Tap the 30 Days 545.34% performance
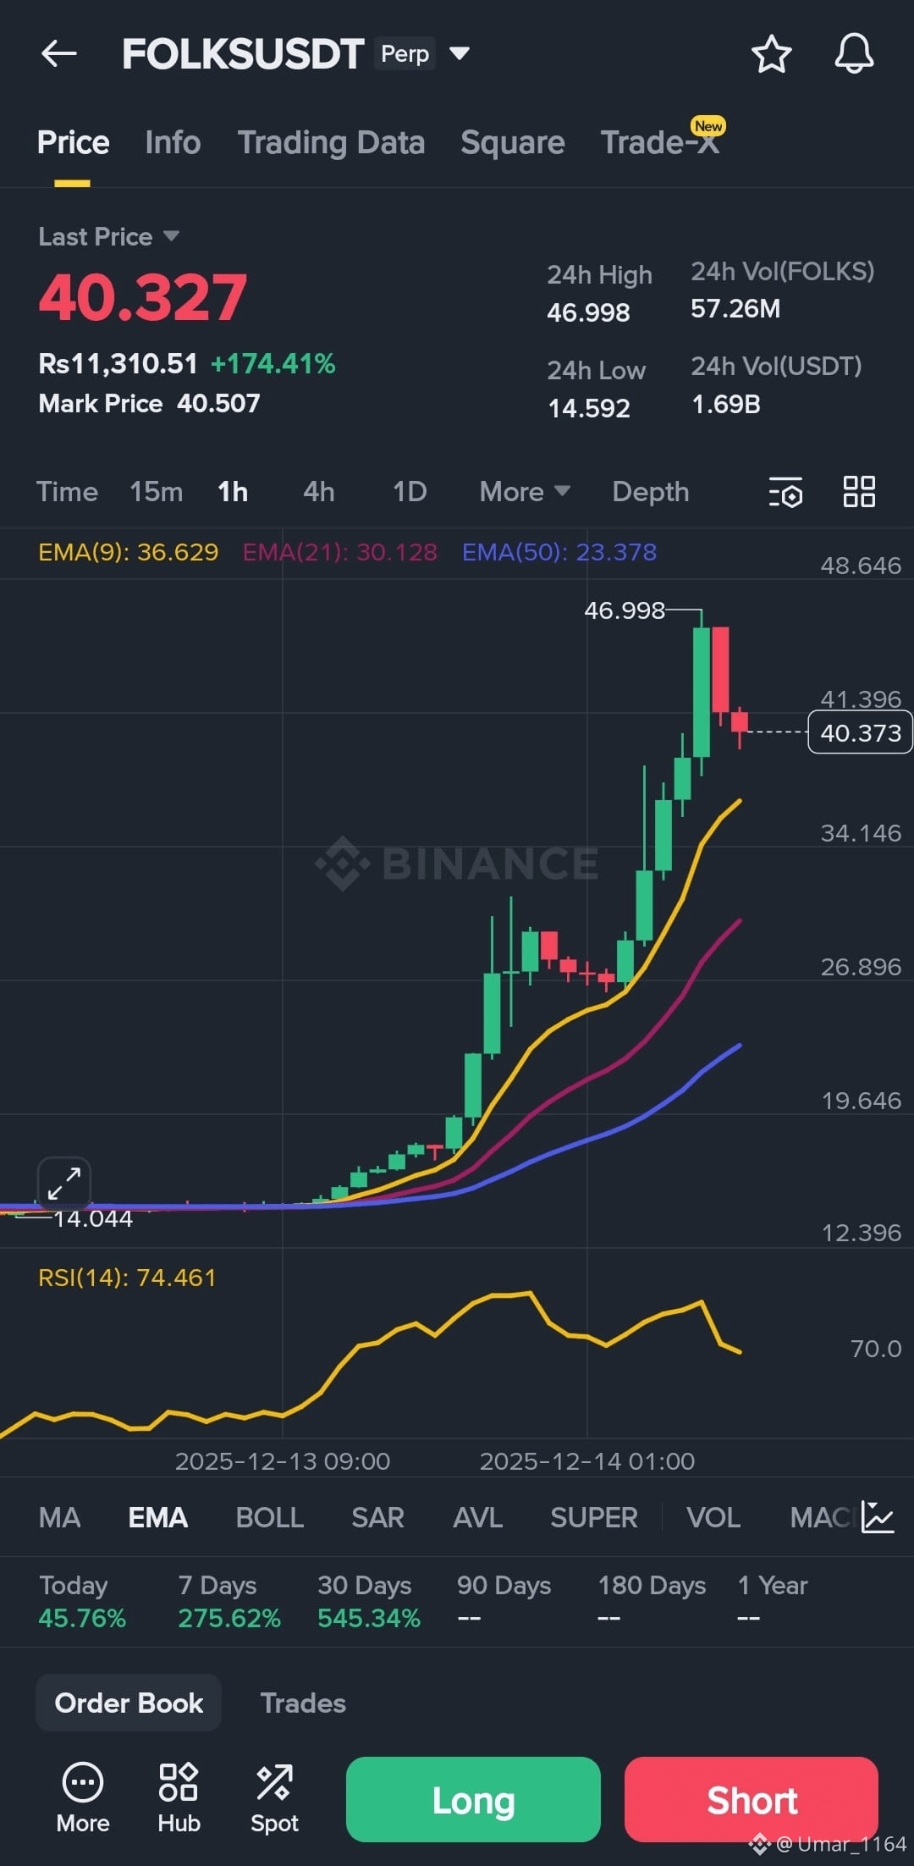The image size is (914, 1866). pyautogui.click(x=369, y=1602)
